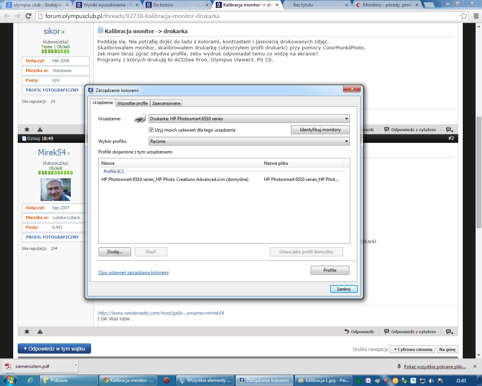
Task: Expand the Wybór profilu dropdown
Action: (x=249, y=141)
